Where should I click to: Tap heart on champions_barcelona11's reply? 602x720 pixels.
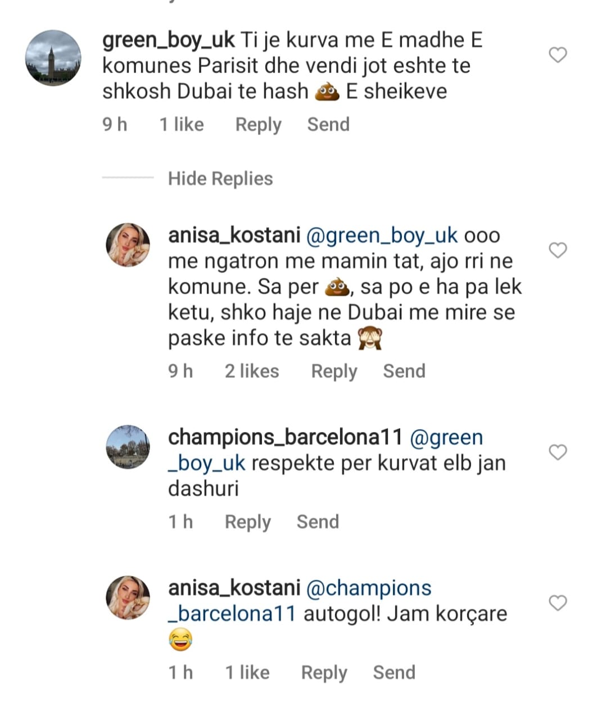coord(558,452)
